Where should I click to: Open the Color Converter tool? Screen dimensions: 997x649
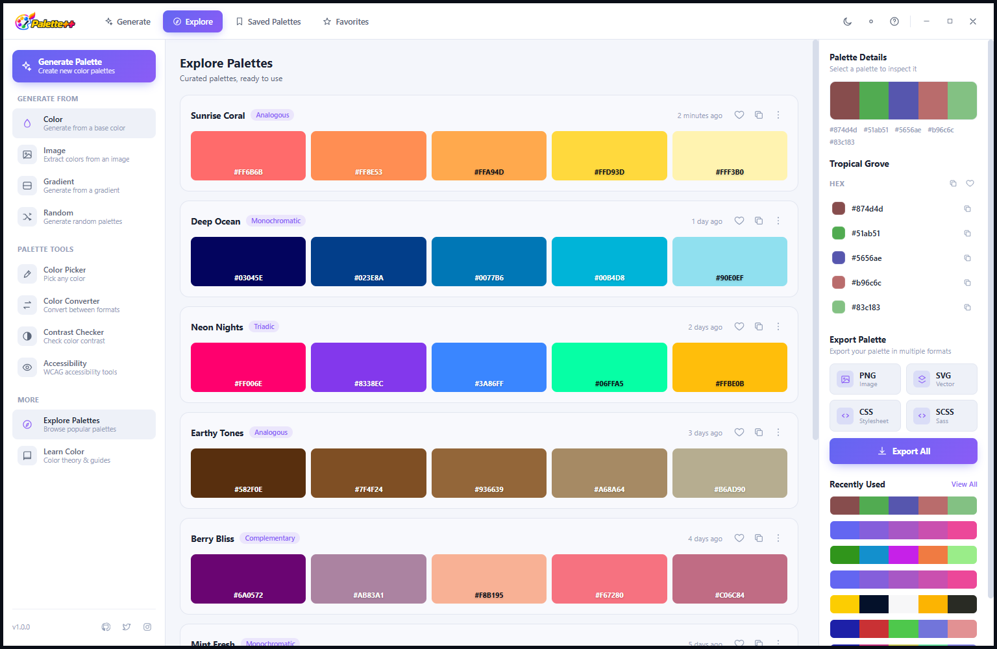[84, 305]
